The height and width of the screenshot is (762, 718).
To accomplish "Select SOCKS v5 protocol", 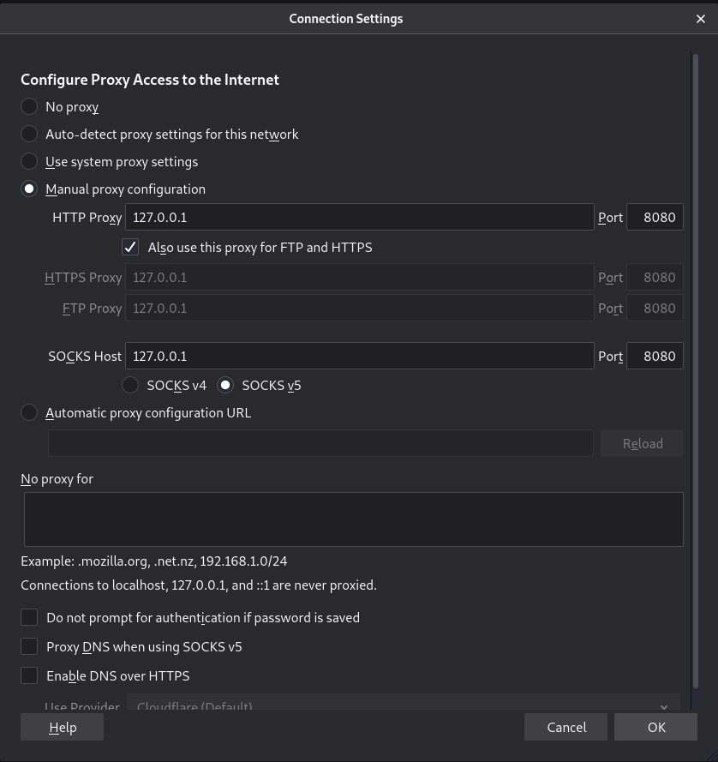I will pyautogui.click(x=225, y=386).
